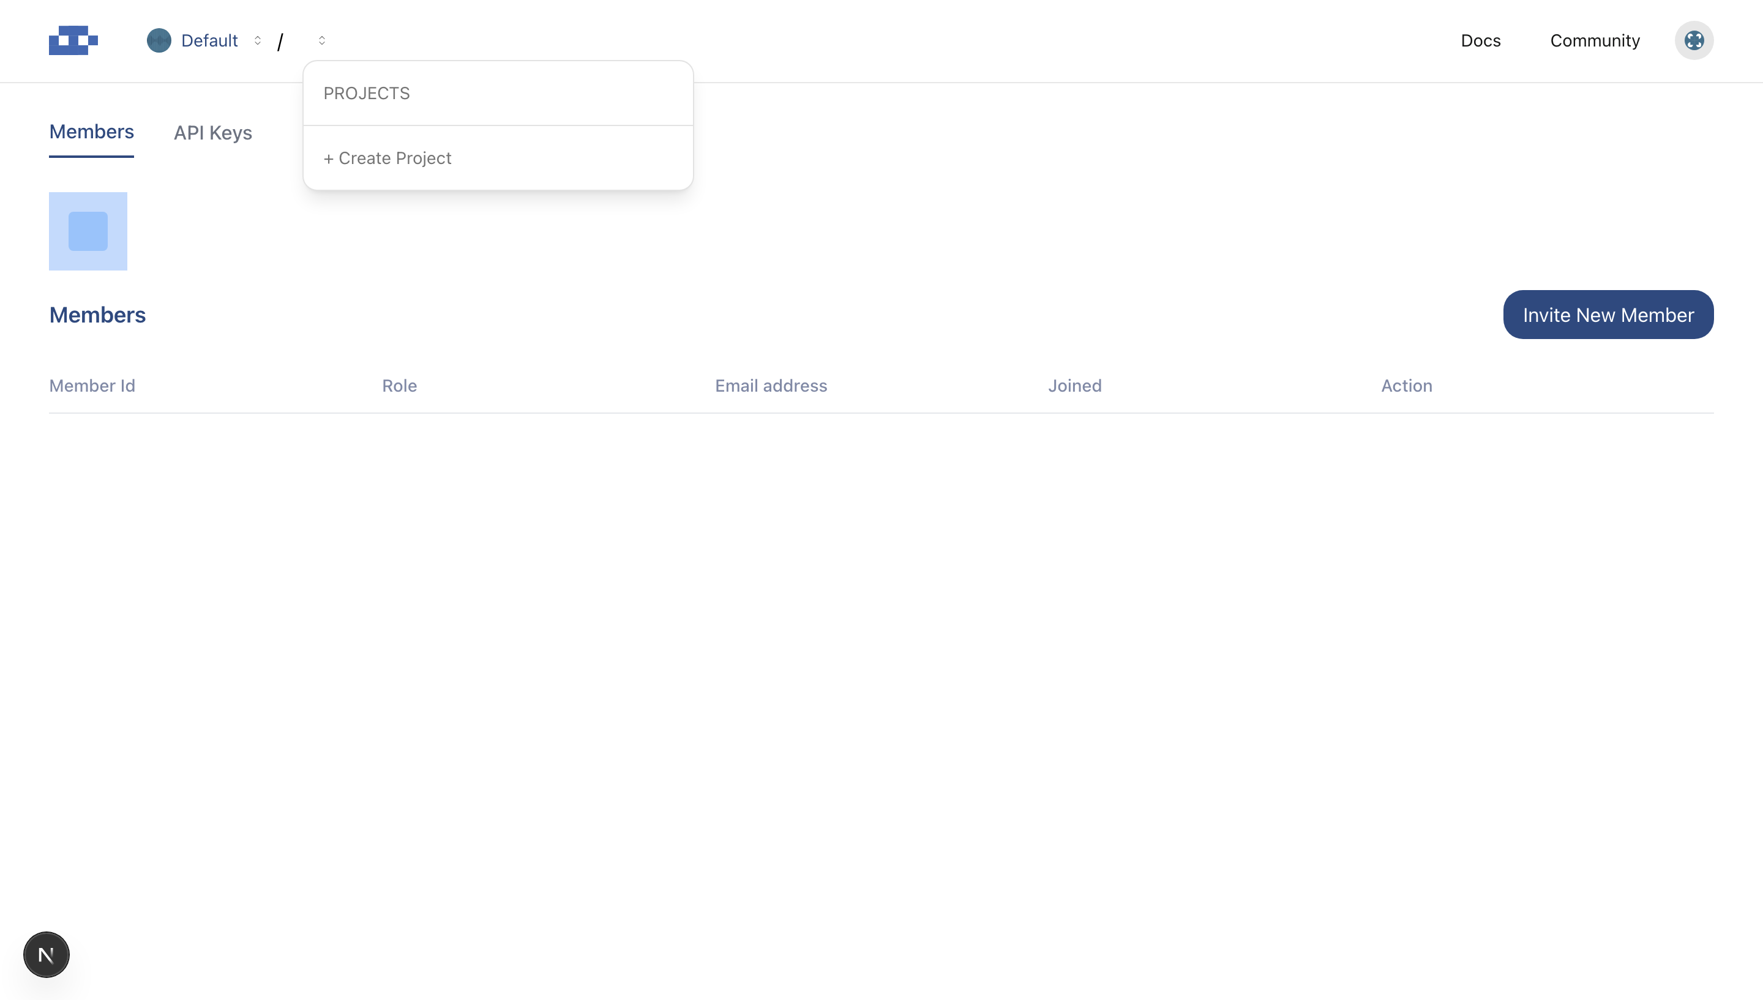1763x1000 pixels.
Task: Open the Community link
Action: 1594,40
